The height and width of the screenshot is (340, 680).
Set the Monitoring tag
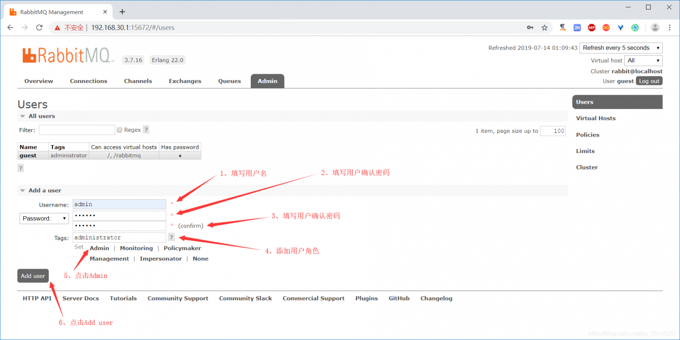point(136,248)
